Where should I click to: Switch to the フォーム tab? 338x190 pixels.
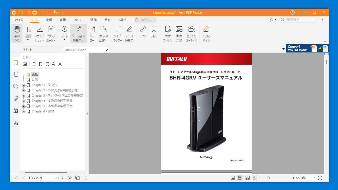[x=78, y=20]
